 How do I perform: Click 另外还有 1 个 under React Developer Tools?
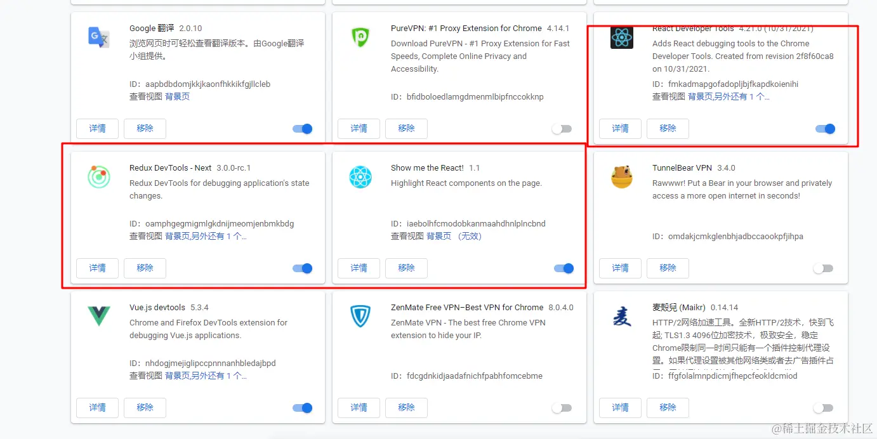pos(742,96)
